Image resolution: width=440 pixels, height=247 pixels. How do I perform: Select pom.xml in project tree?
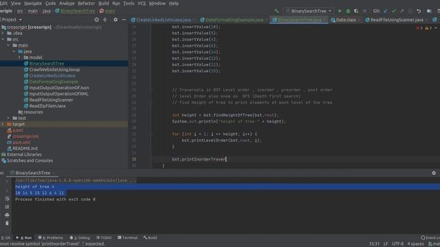point(21,142)
